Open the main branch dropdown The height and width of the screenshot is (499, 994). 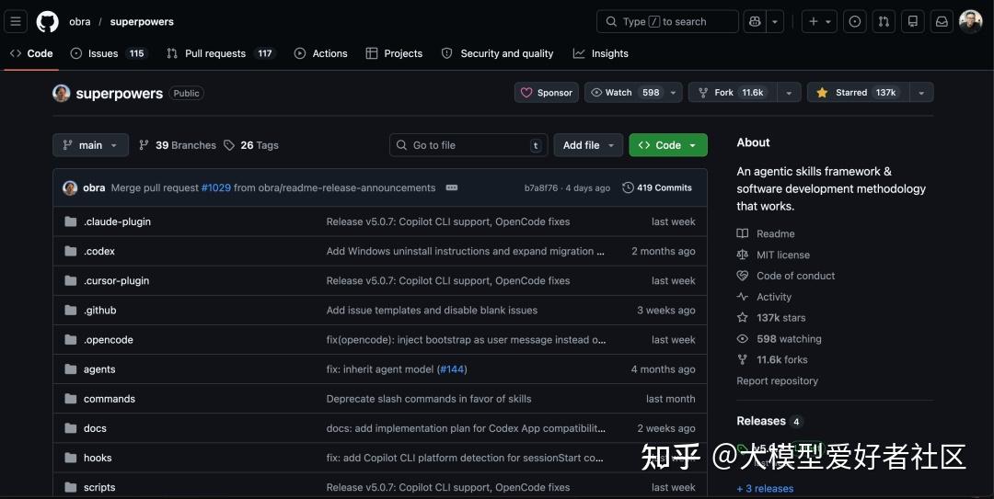[90, 145]
